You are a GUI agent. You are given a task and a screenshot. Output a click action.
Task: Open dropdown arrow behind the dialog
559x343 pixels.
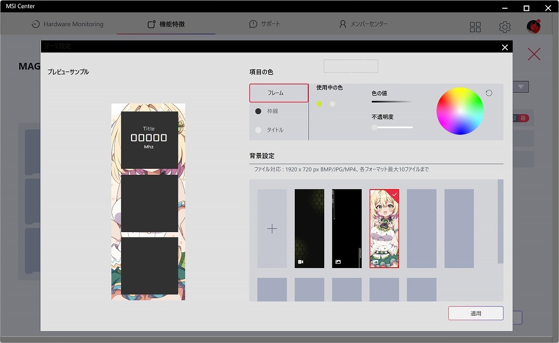(521, 87)
